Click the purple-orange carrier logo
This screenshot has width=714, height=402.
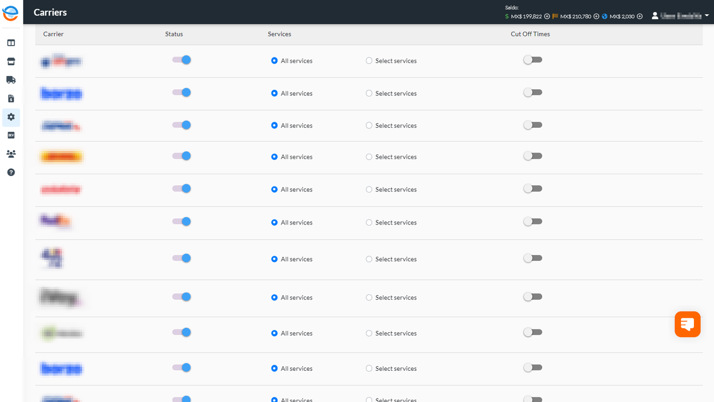[55, 222]
